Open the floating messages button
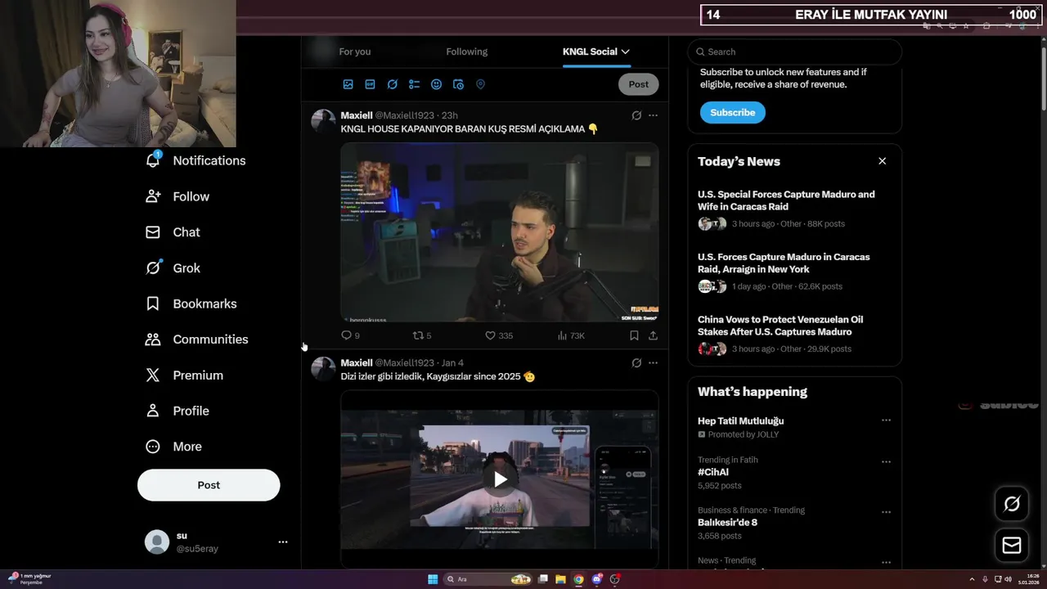This screenshot has width=1047, height=589. [x=1012, y=545]
